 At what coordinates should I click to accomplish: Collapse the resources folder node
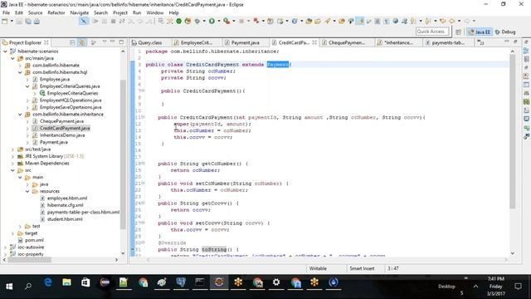point(27,191)
